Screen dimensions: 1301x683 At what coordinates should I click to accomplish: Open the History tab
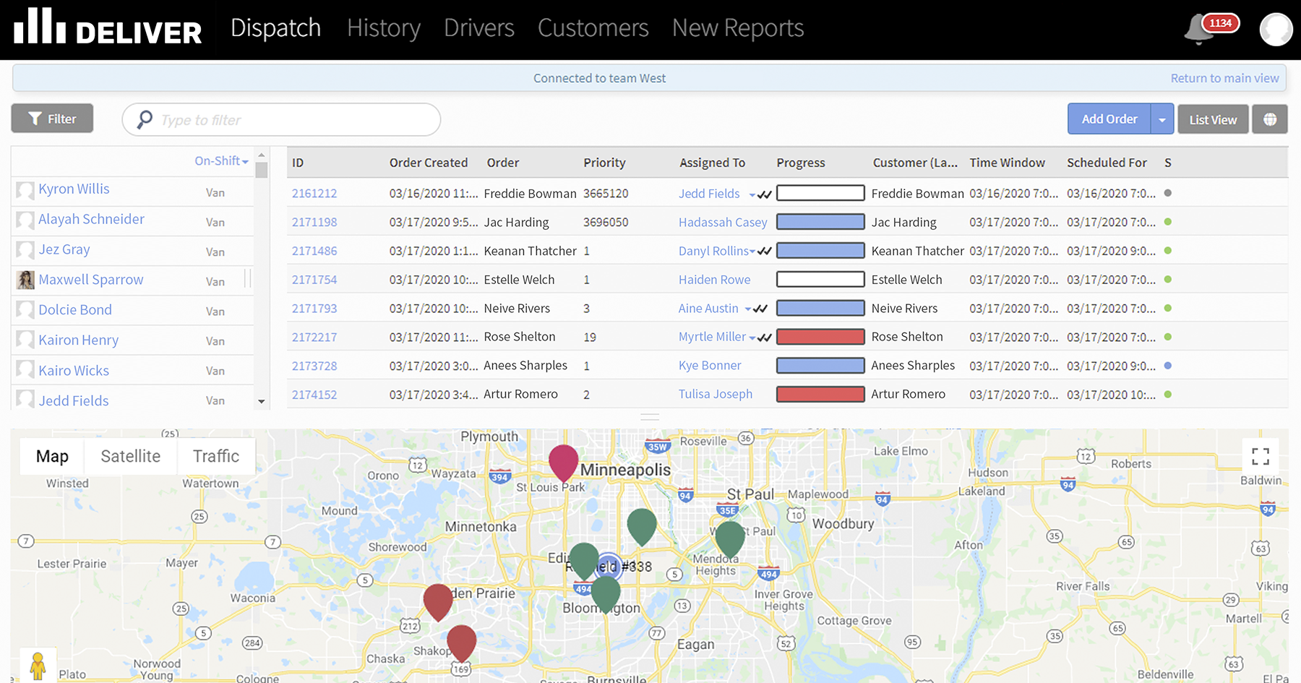[x=383, y=28]
